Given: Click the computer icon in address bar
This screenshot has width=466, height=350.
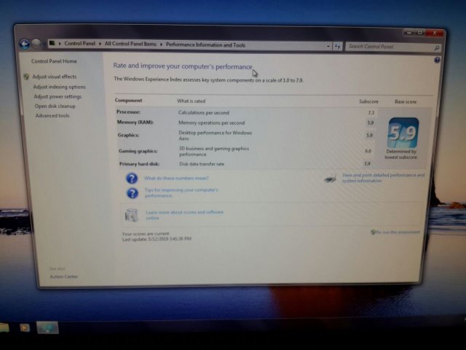Looking at the screenshot, I should click(52, 43).
